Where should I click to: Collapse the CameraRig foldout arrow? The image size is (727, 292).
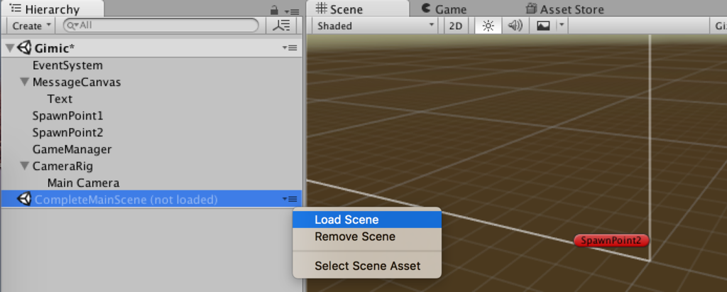tap(25, 166)
